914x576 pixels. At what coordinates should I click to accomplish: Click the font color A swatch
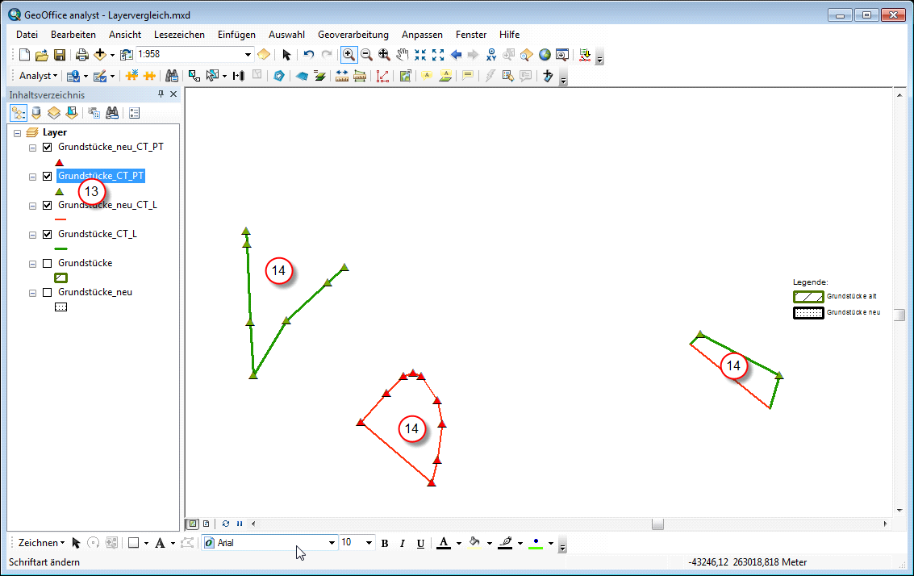(x=444, y=543)
